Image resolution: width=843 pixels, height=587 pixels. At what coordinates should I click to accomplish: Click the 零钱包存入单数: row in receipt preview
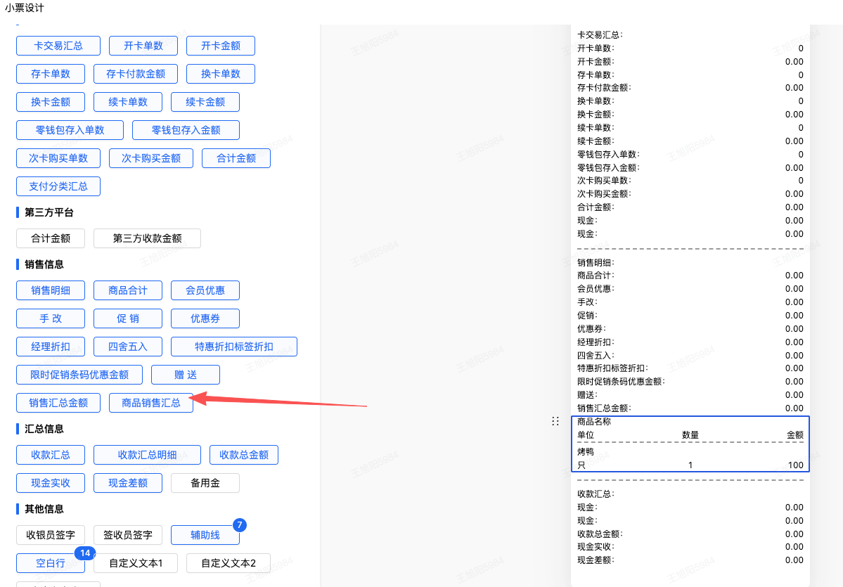tap(690, 154)
